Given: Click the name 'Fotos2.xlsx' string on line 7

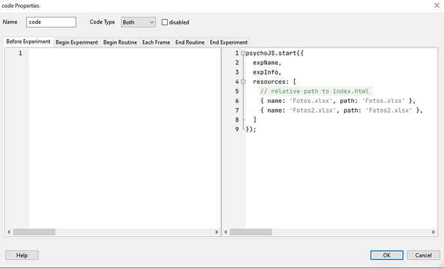Looking at the screenshot, I should tap(313, 110).
